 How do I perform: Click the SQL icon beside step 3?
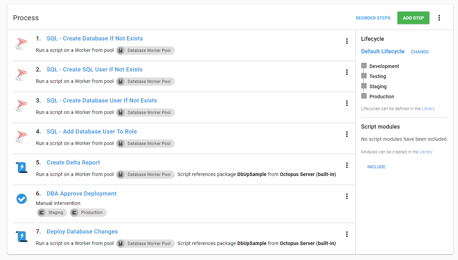[x=22, y=106]
